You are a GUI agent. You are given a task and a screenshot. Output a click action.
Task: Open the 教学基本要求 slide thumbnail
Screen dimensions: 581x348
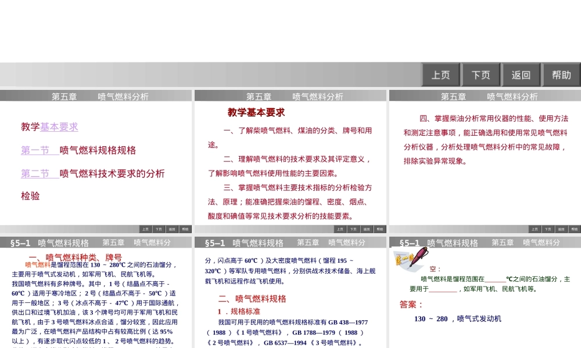[290, 161]
